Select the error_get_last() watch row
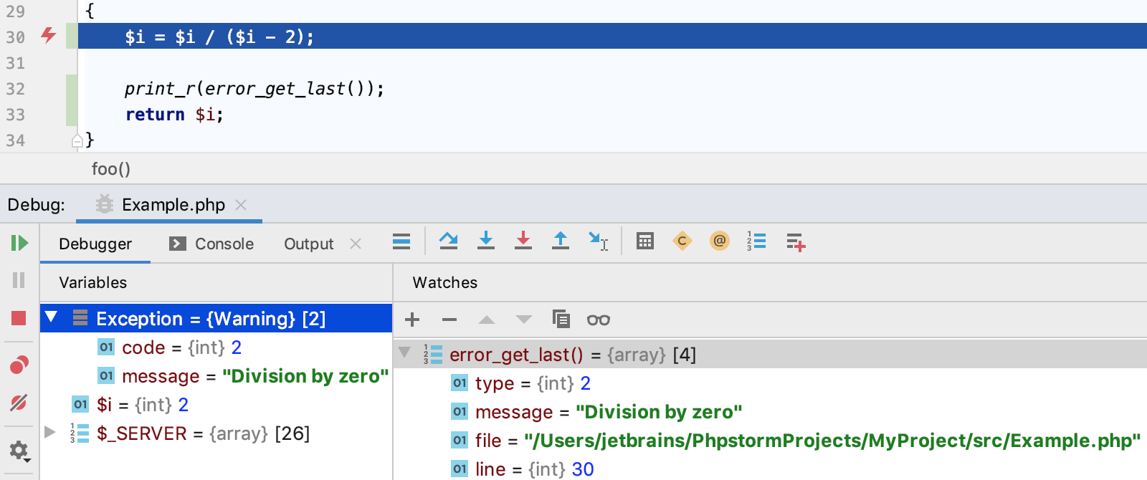Viewport: 1147px width, 480px height. click(x=771, y=355)
